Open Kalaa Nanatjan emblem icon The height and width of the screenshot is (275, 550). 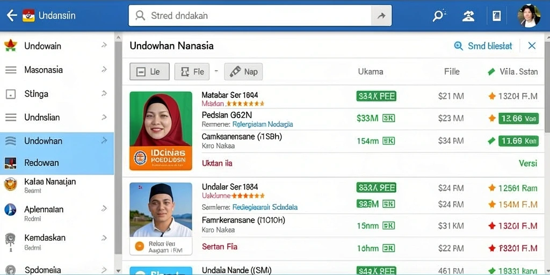pos(11,184)
